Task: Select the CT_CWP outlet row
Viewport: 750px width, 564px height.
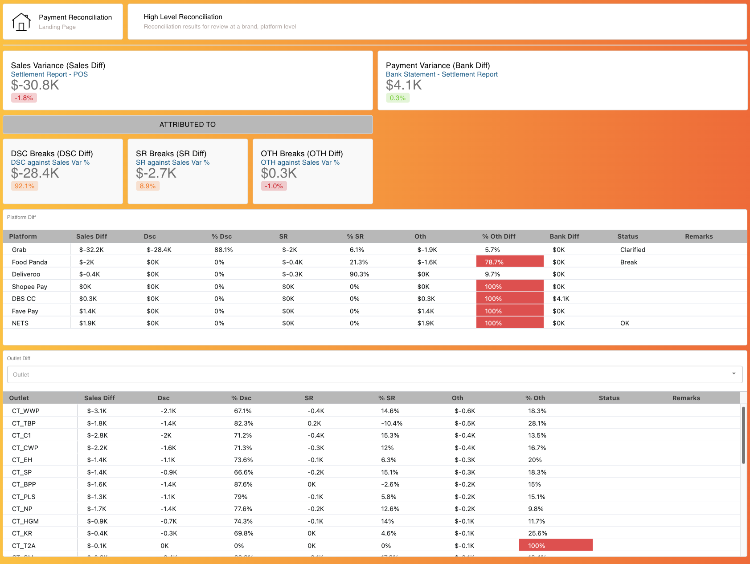Action: click(x=372, y=448)
